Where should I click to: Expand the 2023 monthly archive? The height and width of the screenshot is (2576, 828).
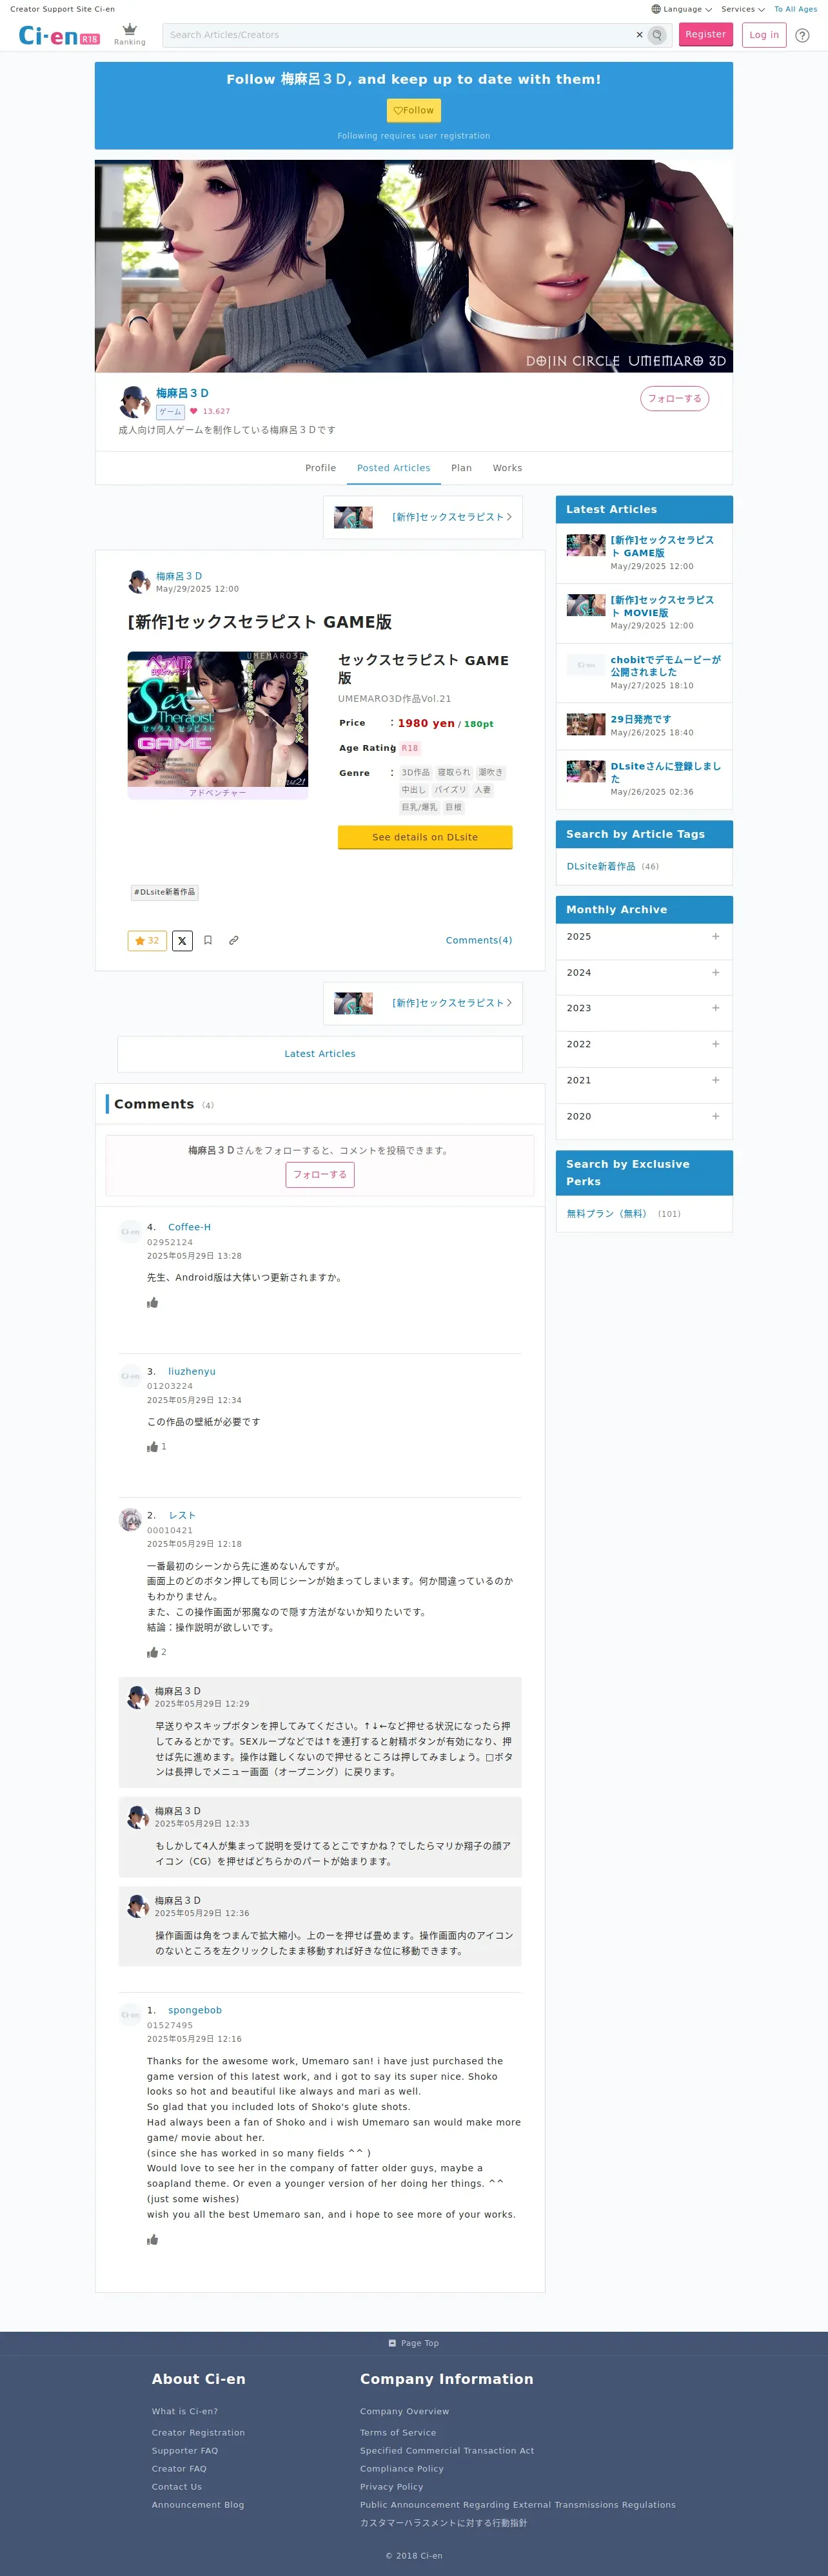click(644, 1008)
